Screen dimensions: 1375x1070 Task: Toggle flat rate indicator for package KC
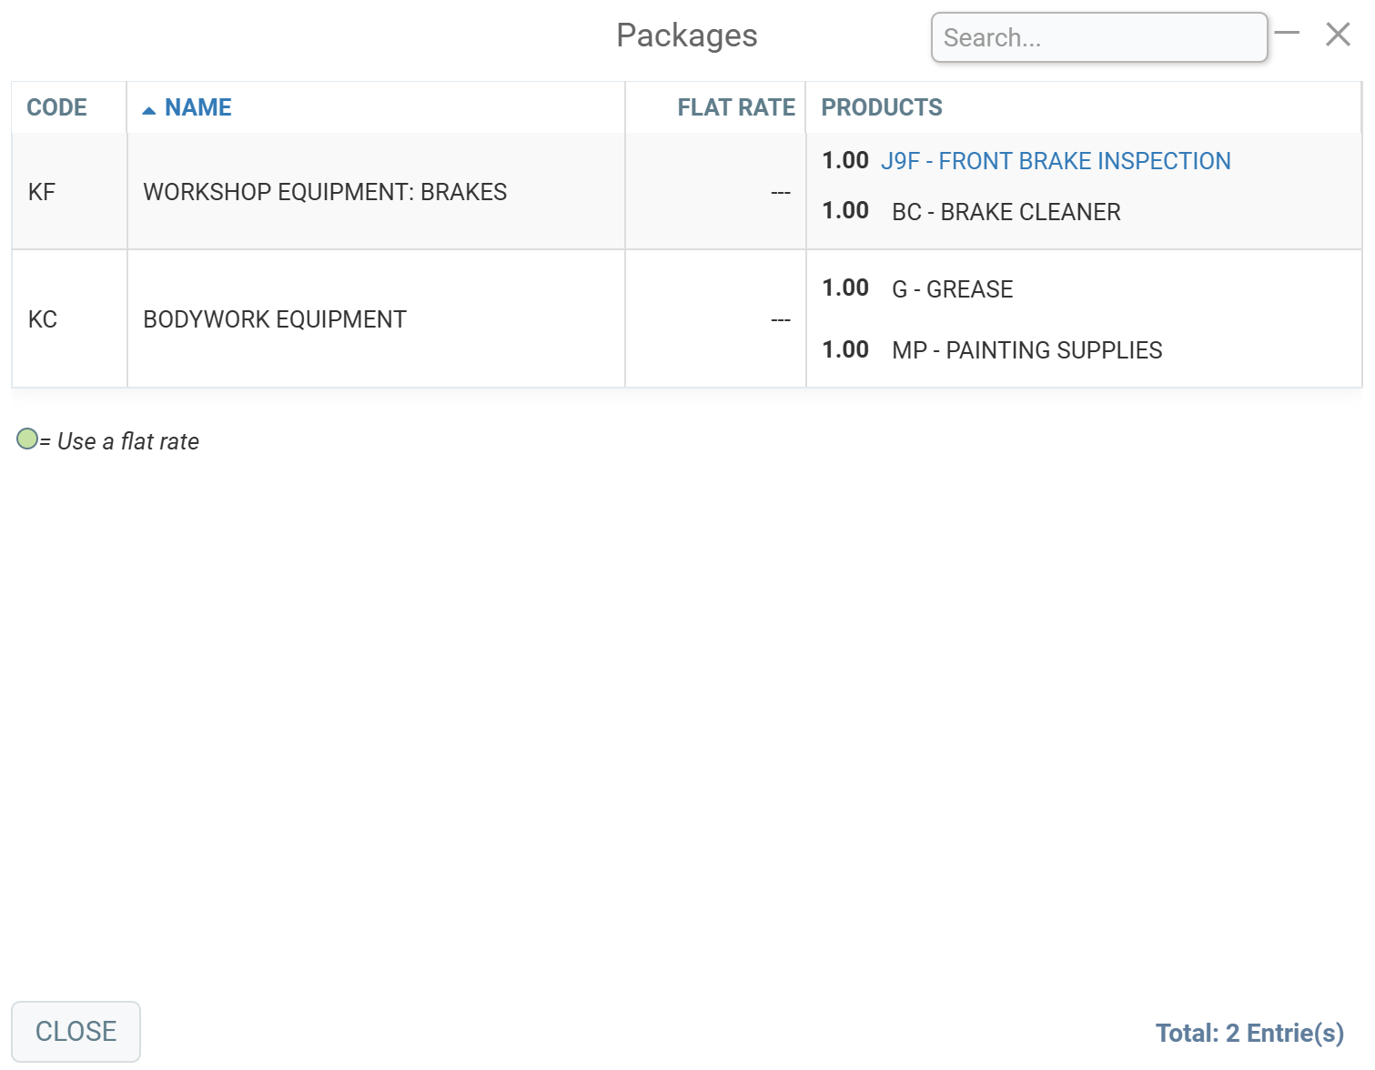781,319
